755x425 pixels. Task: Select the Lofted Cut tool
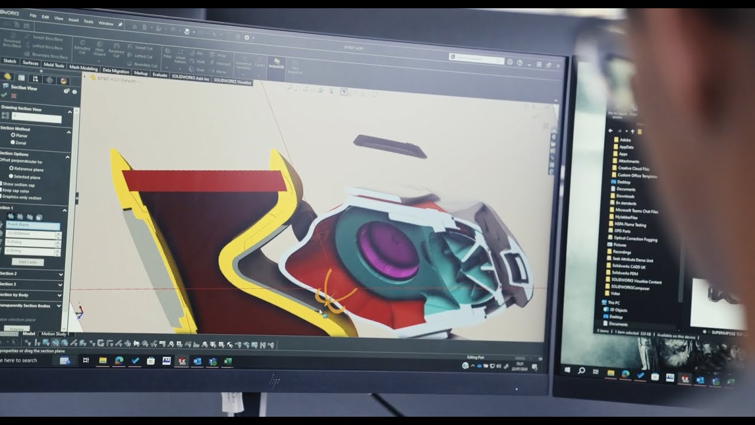pos(140,56)
